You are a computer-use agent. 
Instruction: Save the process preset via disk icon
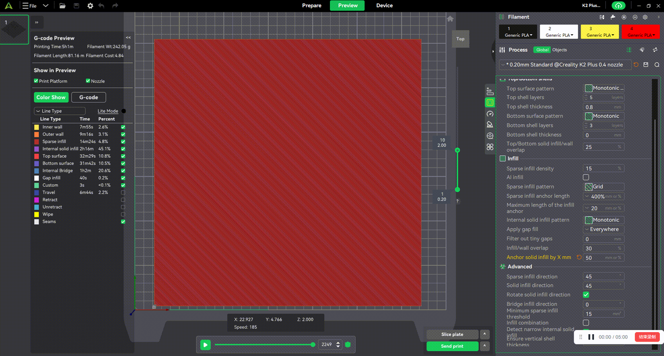point(646,65)
